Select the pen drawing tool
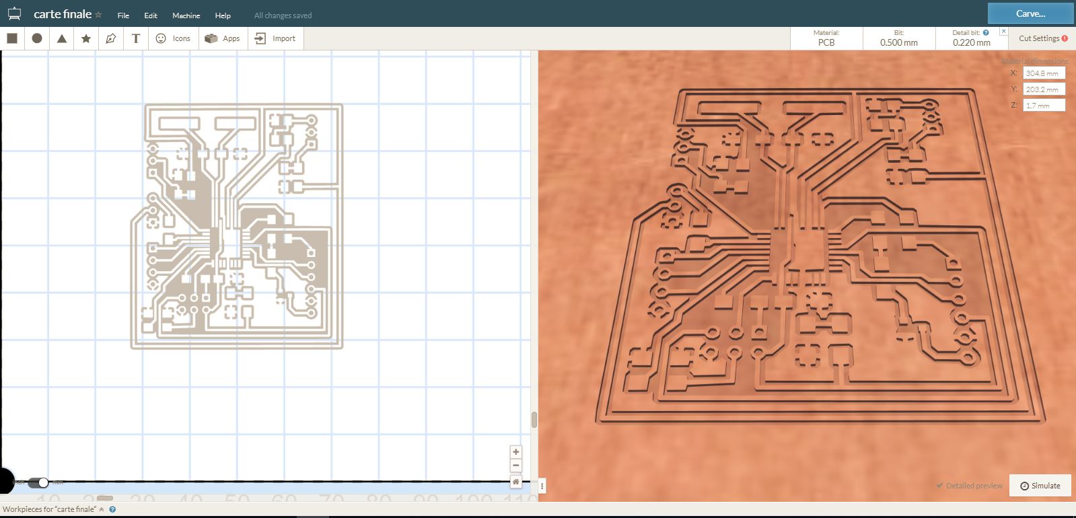Image resolution: width=1076 pixels, height=518 pixels. pyautogui.click(x=111, y=38)
